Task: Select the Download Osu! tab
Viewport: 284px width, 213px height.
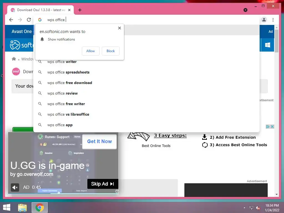Action: (x=40, y=10)
